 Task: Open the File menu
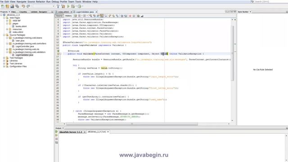[x=2, y=2]
